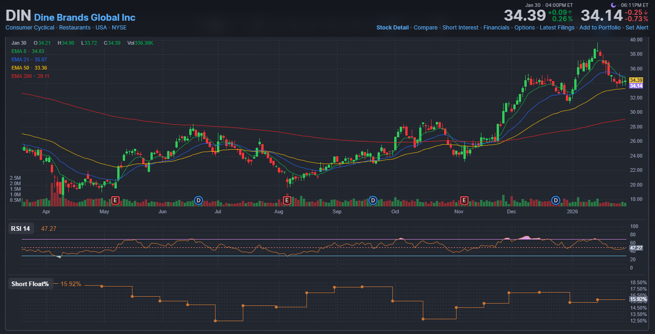The height and width of the screenshot is (334, 655).
Task: Open the Short Interest page
Action: (461, 28)
